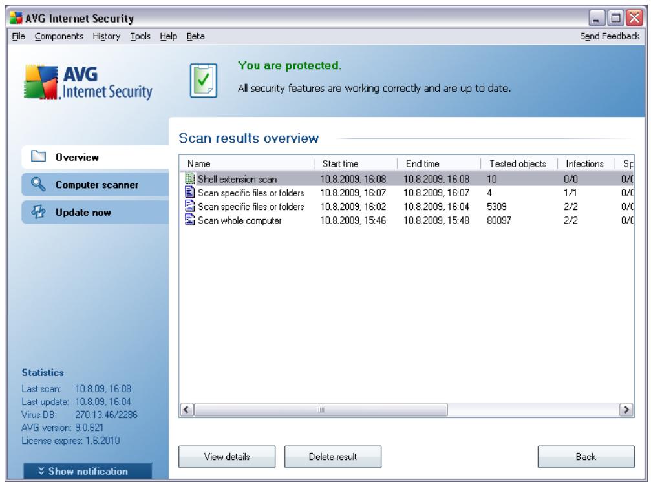651x482 pixels.
Task: Sort by the Start time column header
Action: (356, 163)
